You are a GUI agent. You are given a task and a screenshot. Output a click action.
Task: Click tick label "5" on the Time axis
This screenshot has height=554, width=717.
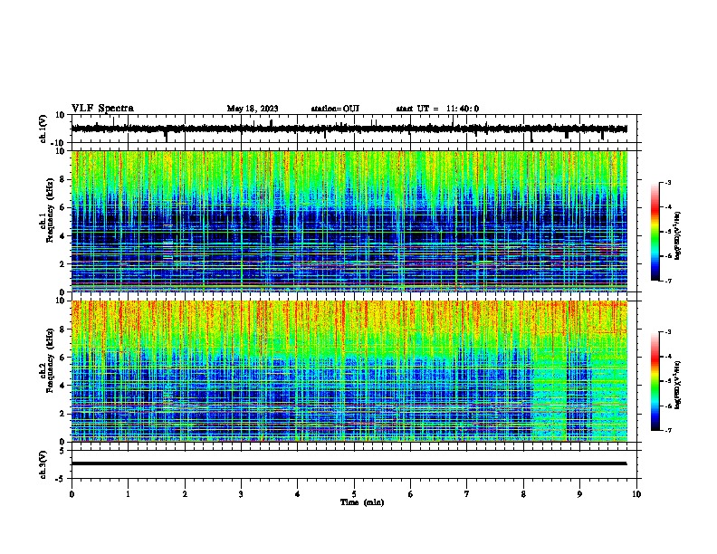354,494
